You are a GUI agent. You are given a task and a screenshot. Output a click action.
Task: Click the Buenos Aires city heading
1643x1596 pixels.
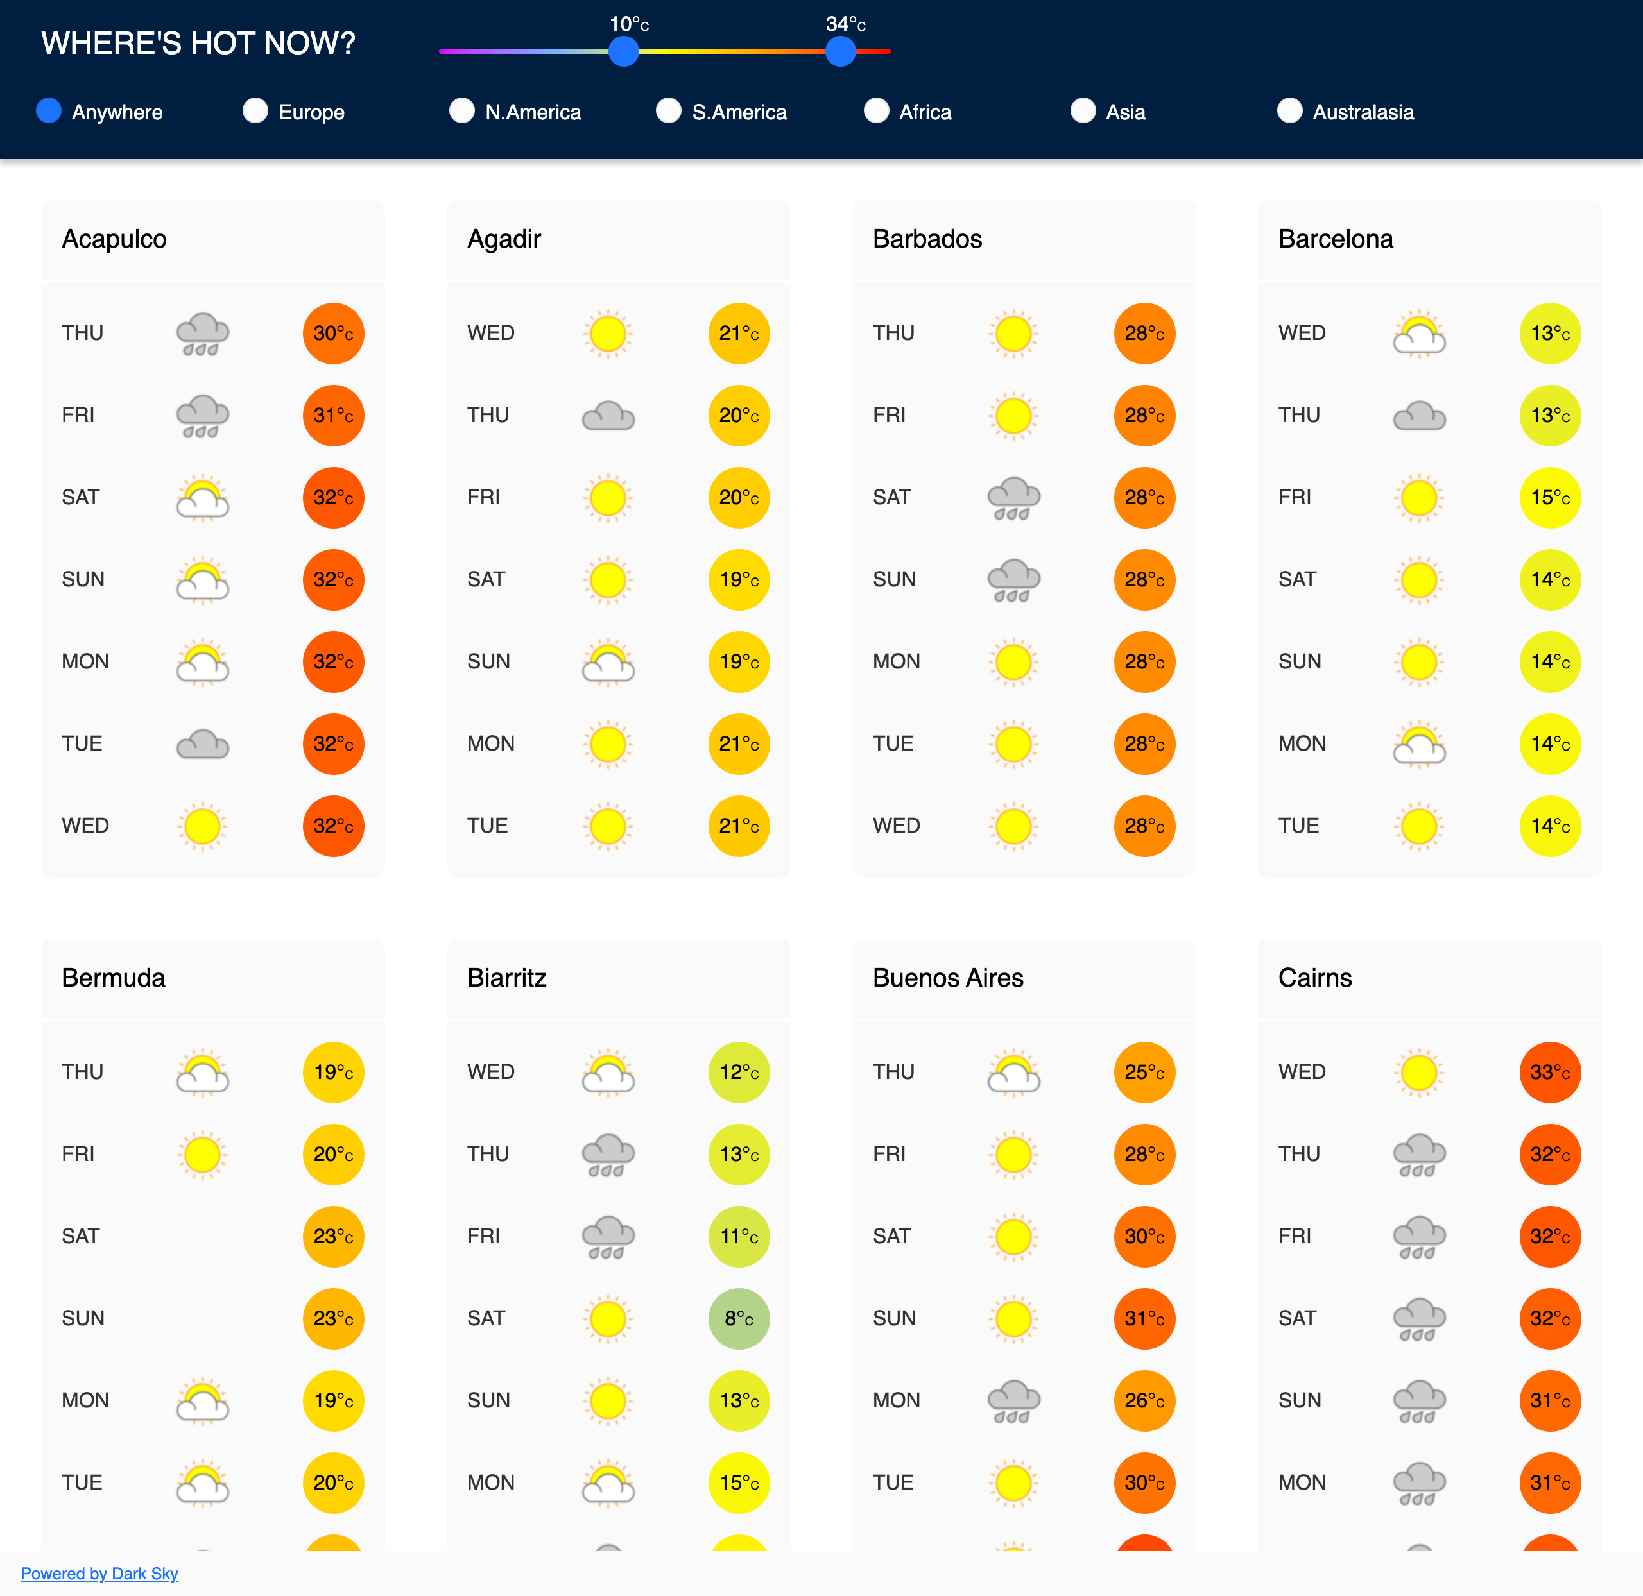click(x=948, y=978)
